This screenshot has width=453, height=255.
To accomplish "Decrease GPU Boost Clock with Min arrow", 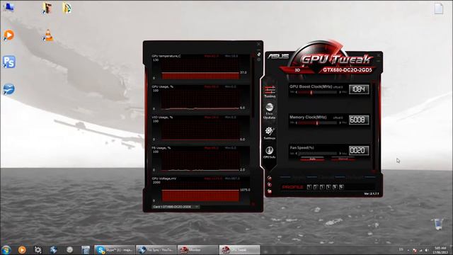I will [x=296, y=92].
